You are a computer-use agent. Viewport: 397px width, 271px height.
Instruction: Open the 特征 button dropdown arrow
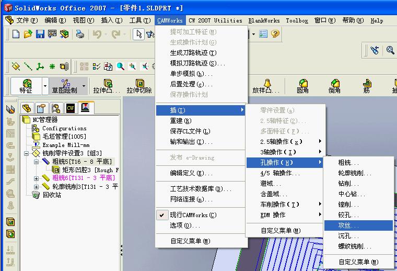45,86
